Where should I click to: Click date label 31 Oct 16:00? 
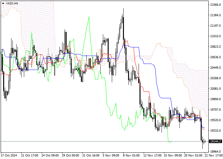(91, 156)
